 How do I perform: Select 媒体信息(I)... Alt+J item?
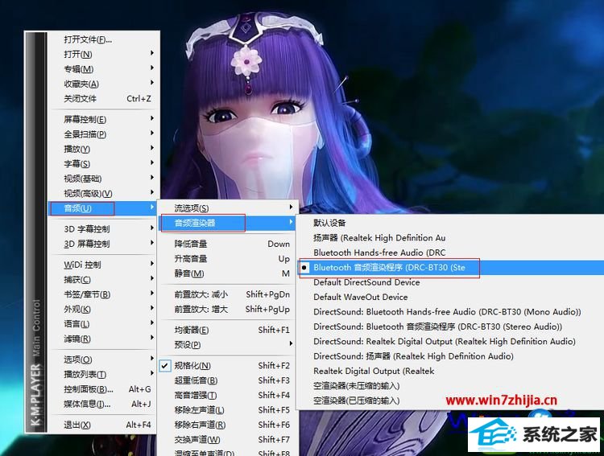click(x=103, y=404)
